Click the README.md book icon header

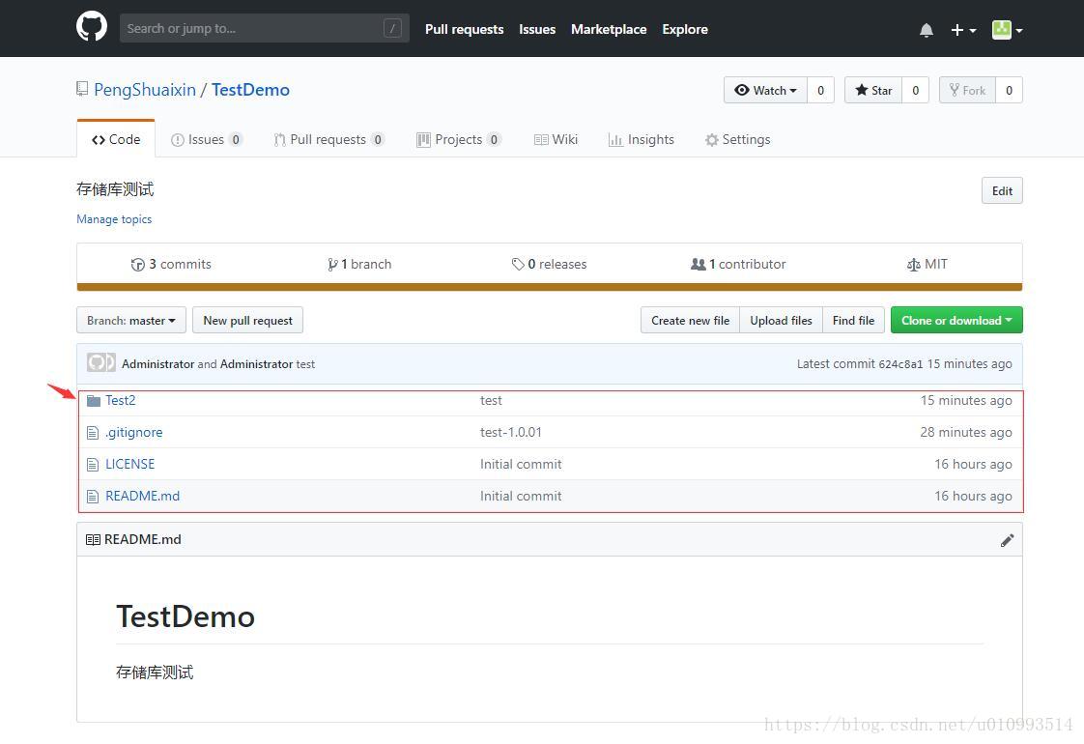[x=93, y=539]
